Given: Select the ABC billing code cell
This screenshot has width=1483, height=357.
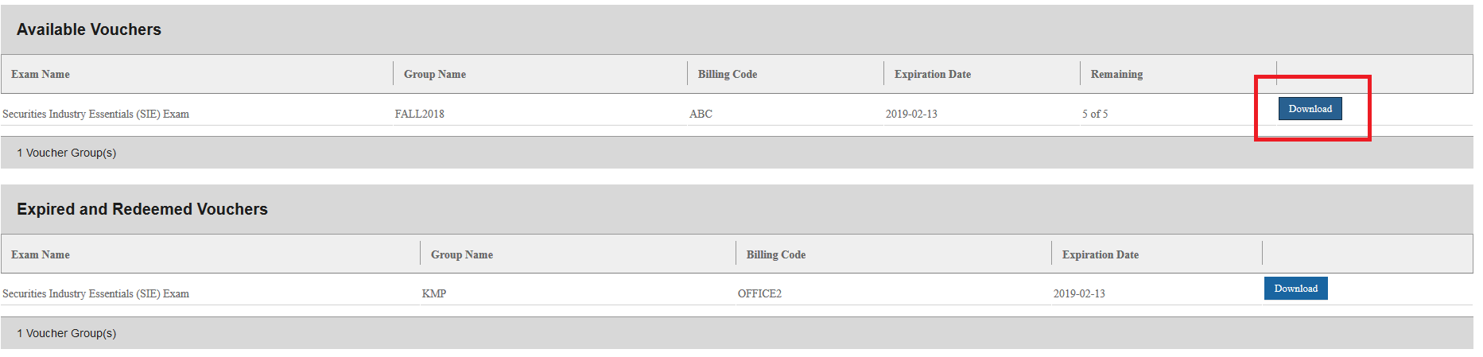Looking at the screenshot, I should pos(701,114).
